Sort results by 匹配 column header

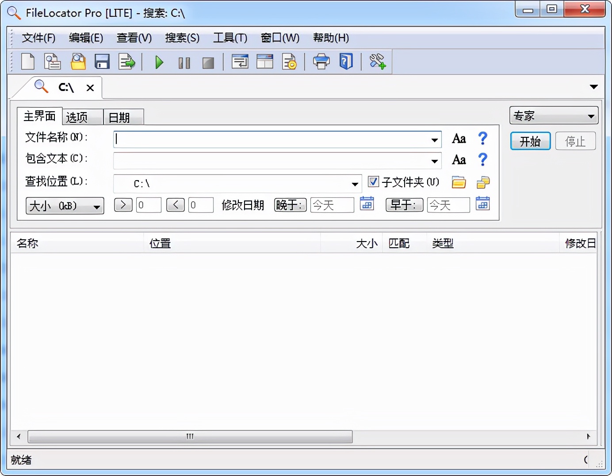(x=405, y=243)
